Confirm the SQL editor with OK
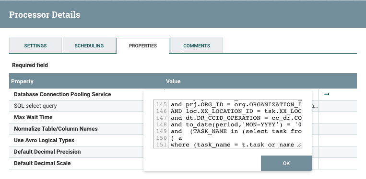 click(x=286, y=163)
